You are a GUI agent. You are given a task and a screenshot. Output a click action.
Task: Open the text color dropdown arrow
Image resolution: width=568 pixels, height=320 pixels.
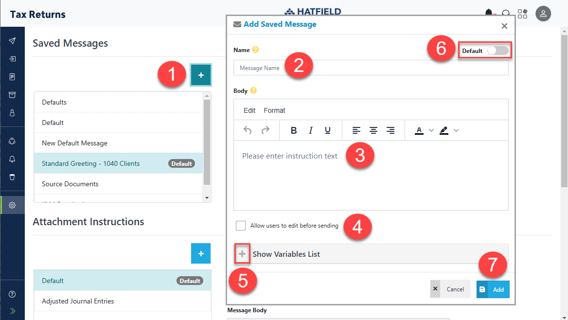coord(431,130)
